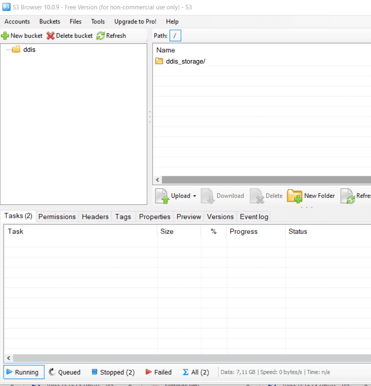Create a New Folder in the bucket

(x=311, y=196)
